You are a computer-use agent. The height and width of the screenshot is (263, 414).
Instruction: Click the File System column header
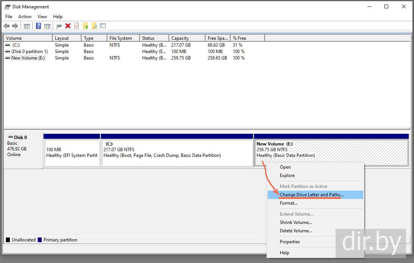click(x=121, y=38)
